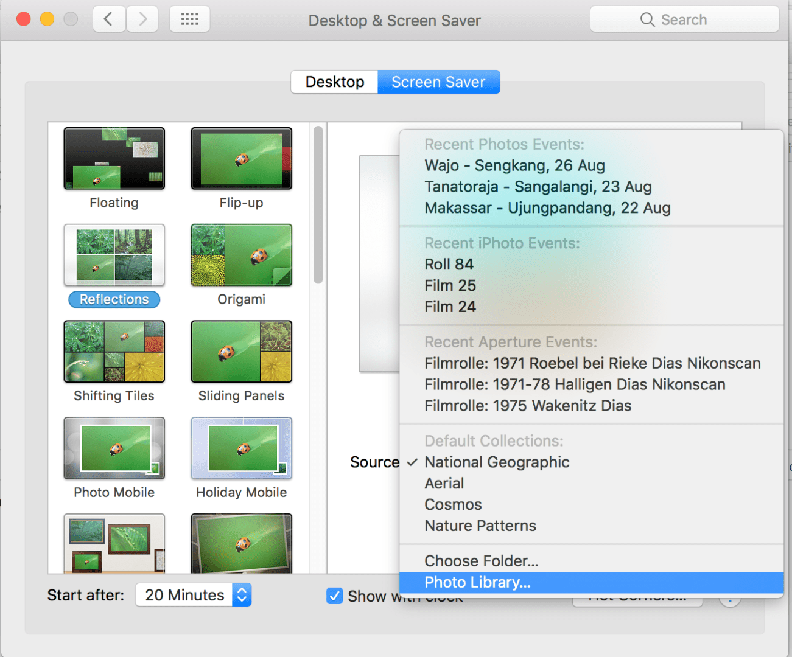This screenshot has width=792, height=657.
Task: Check the Aerial collection option
Action: 444,482
